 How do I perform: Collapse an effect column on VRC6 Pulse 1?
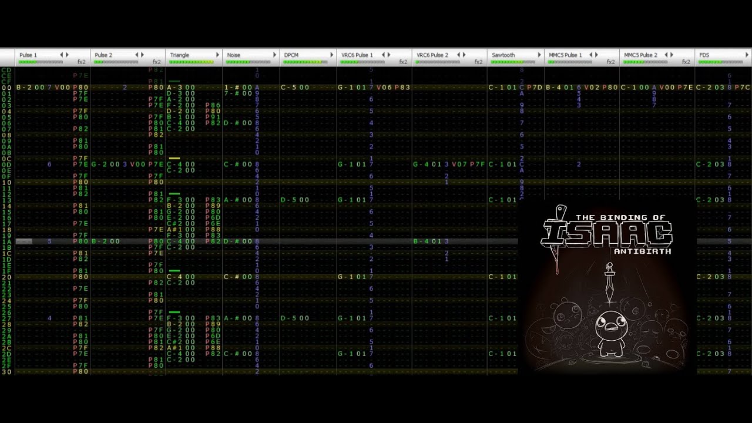point(383,55)
